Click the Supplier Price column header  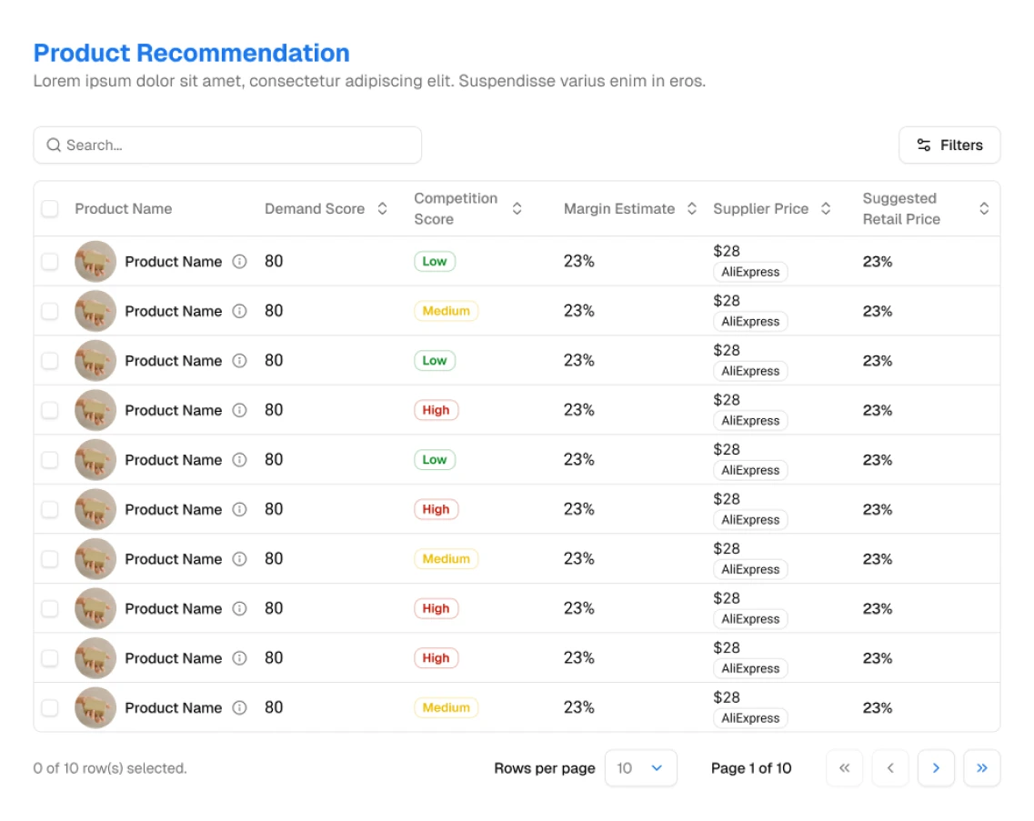click(760, 209)
